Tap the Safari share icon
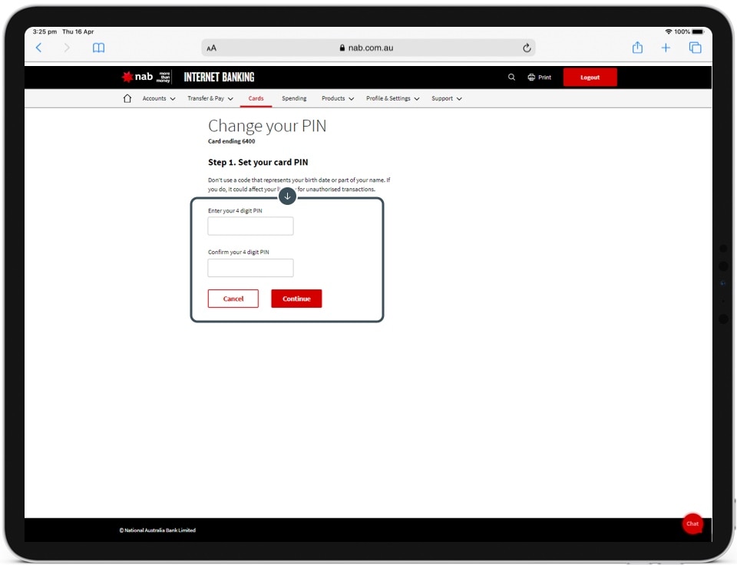 (637, 48)
